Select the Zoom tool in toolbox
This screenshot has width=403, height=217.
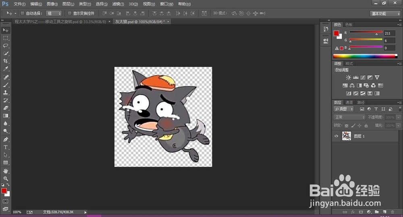[x=5, y=178]
